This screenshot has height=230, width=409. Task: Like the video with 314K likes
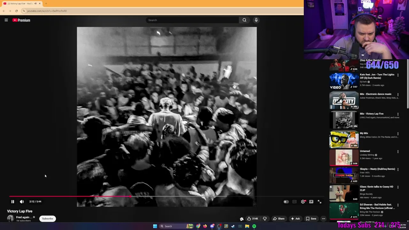252,218
